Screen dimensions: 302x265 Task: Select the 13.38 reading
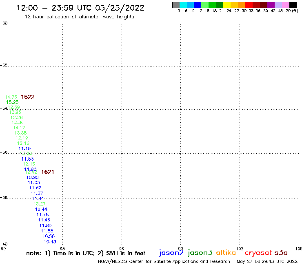pos(20,133)
